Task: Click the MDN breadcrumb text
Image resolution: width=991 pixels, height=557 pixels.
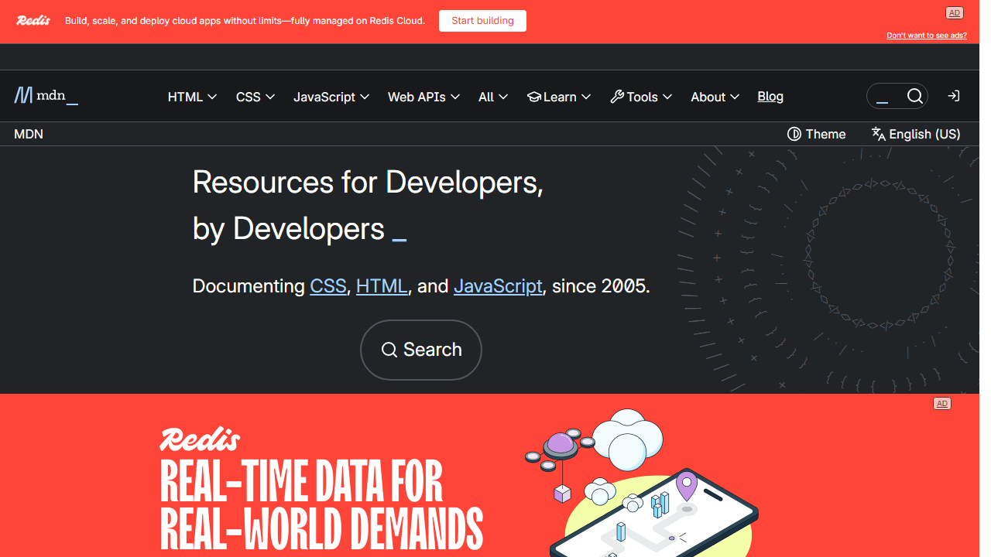Action: click(29, 134)
